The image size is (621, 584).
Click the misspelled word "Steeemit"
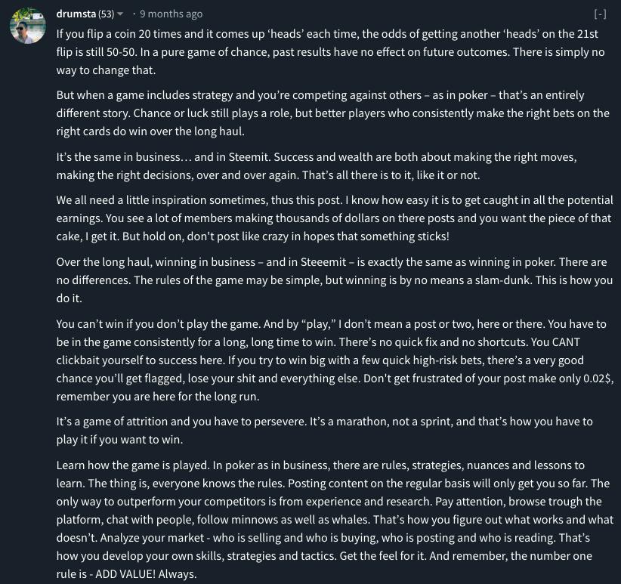323,262
